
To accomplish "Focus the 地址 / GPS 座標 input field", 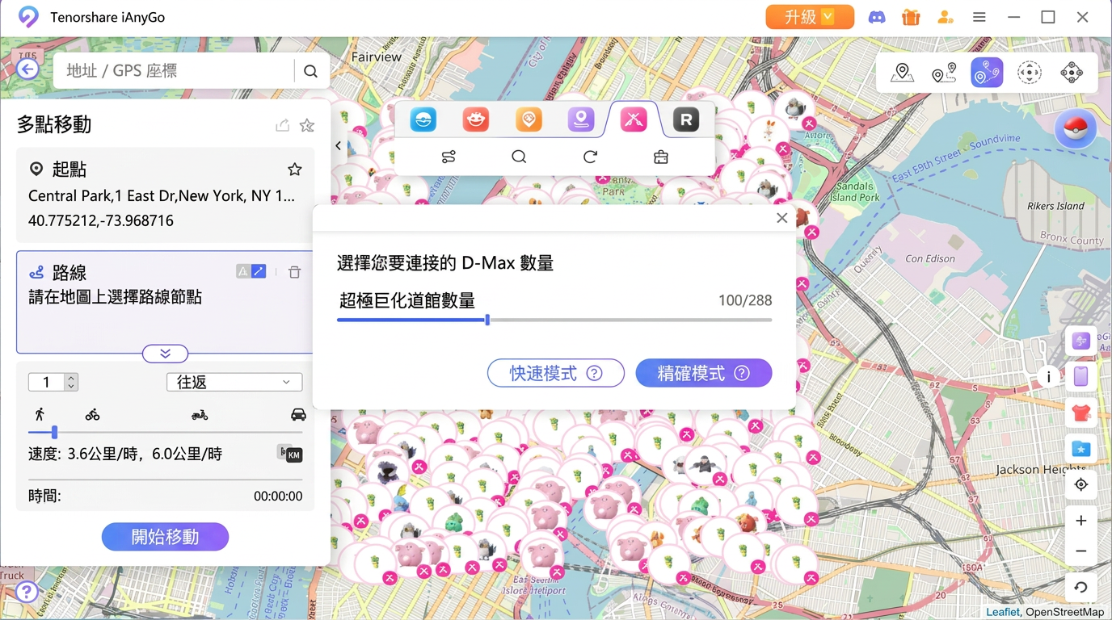I will [x=175, y=71].
